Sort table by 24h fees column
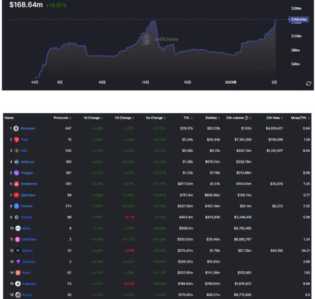315x299 pixels. [275, 118]
